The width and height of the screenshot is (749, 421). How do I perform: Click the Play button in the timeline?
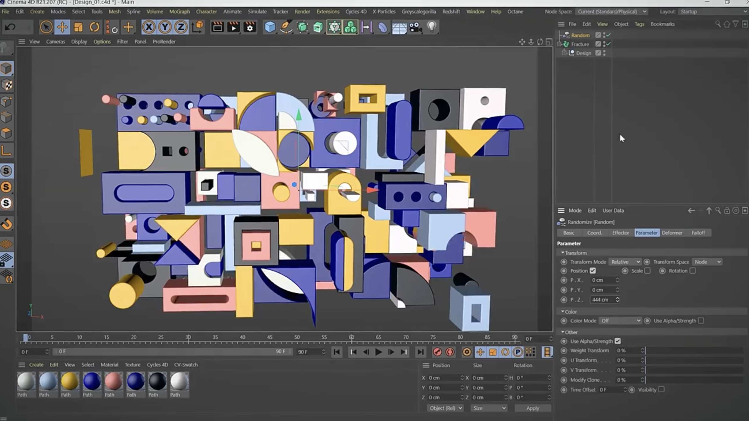(x=378, y=352)
